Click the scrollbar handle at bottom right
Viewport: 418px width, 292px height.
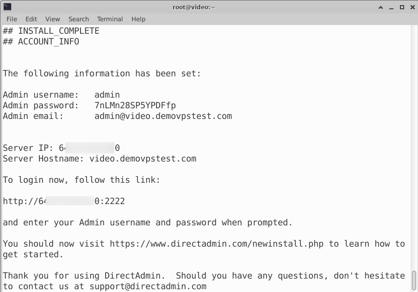pos(414,281)
